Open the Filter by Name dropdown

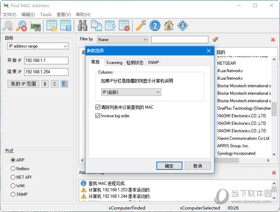point(122,39)
